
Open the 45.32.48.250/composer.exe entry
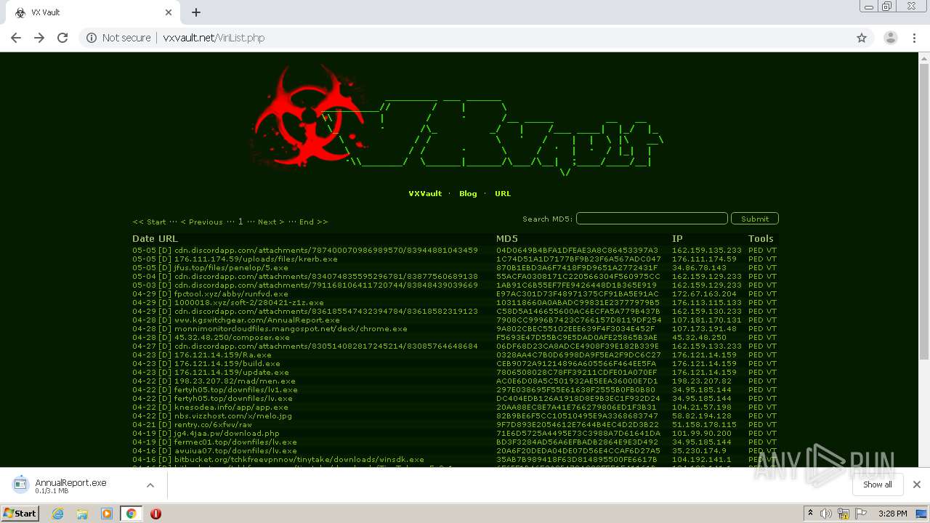pos(232,337)
